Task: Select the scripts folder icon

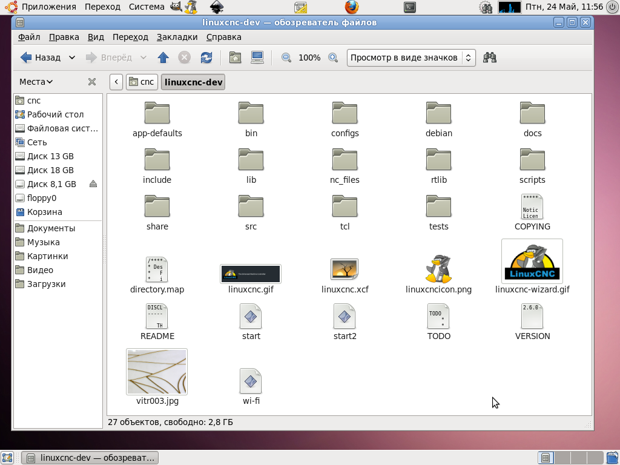Action: (x=532, y=160)
